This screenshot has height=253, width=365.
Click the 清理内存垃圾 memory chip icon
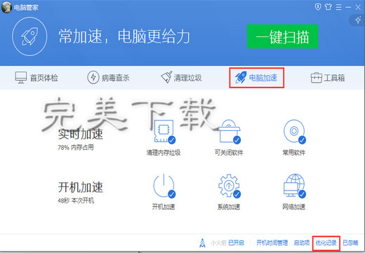coord(164,131)
